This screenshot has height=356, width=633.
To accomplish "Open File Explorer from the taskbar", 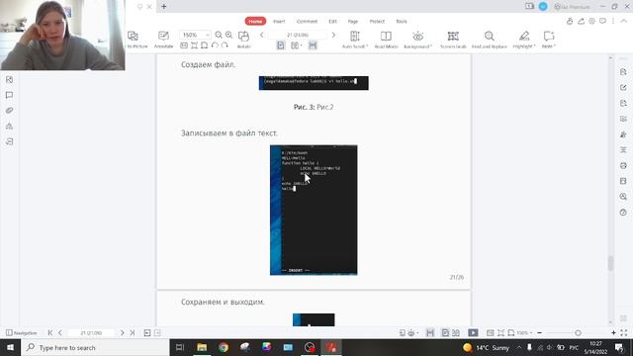I will coord(202,347).
